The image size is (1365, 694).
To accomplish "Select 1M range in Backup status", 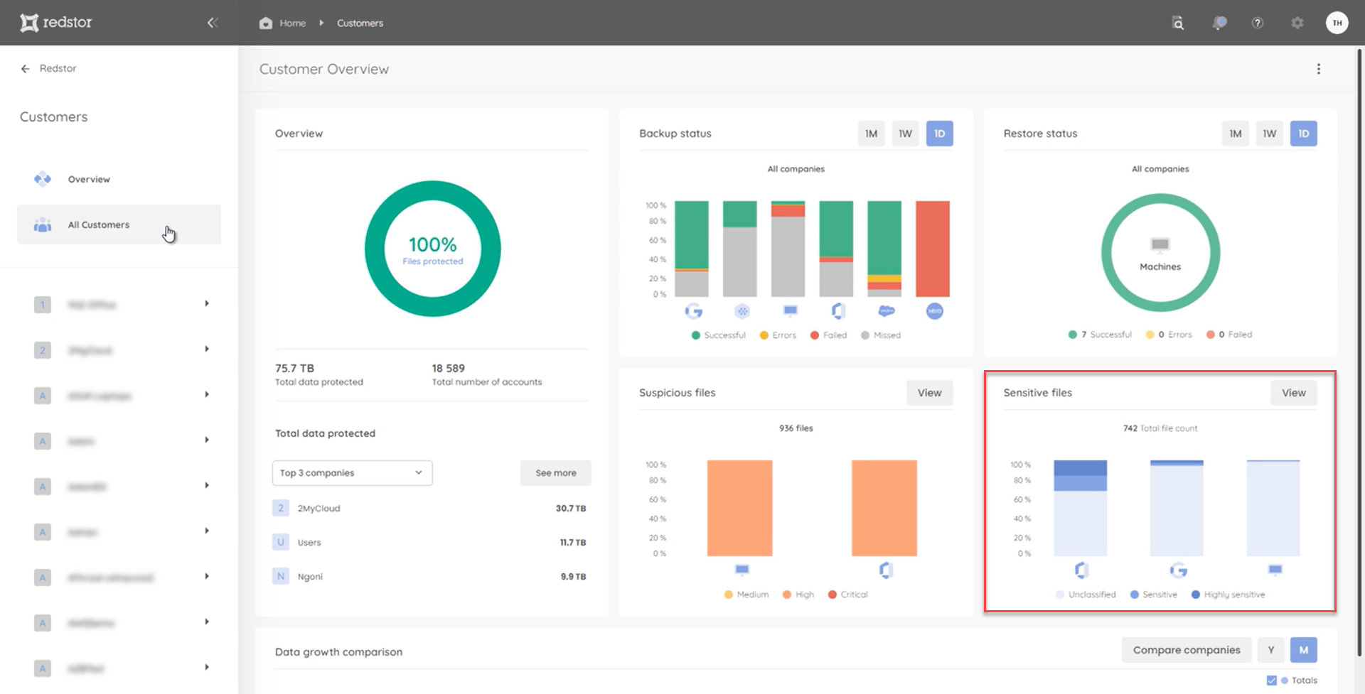I will 871,134.
